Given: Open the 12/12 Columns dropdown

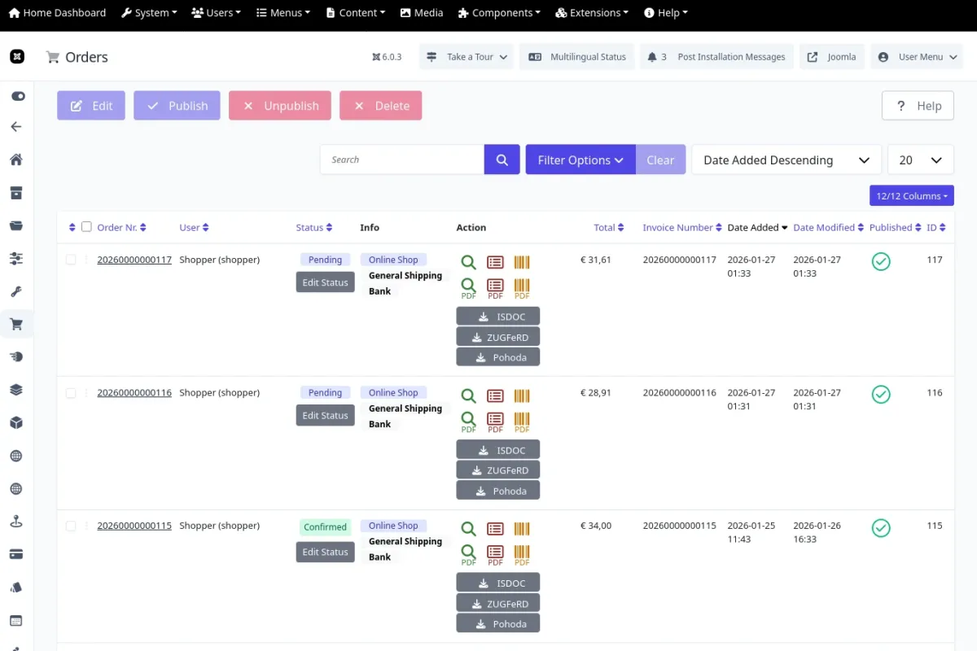Looking at the screenshot, I should coord(911,195).
